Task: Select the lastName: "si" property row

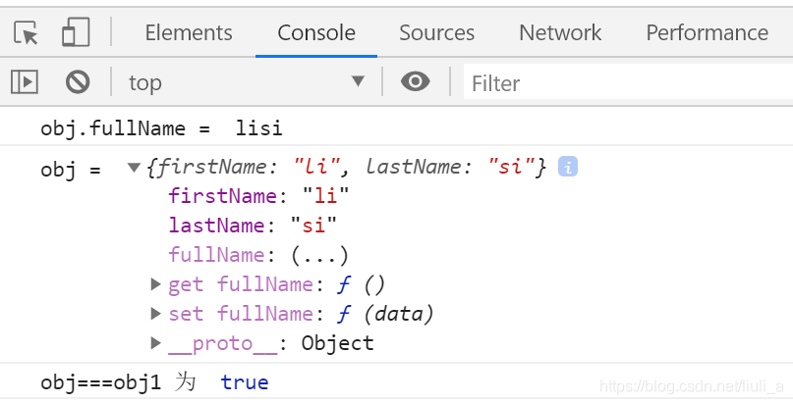Action: point(253,225)
